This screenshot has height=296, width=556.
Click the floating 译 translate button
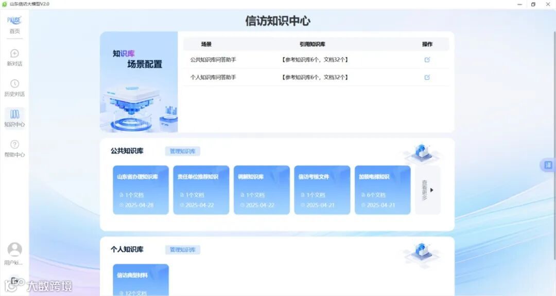tap(548, 165)
